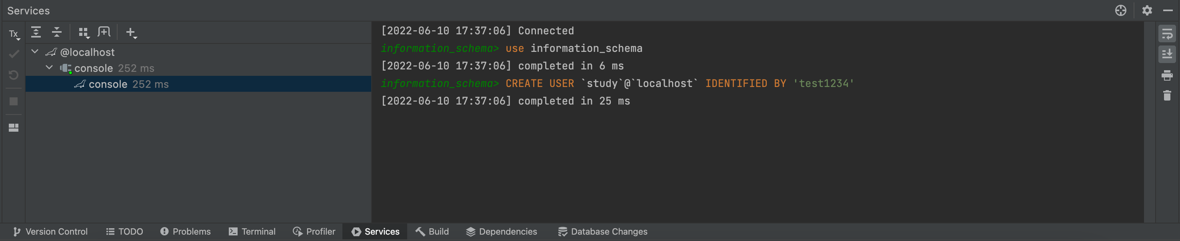Click the crosshair locate icon in header

point(1121,10)
